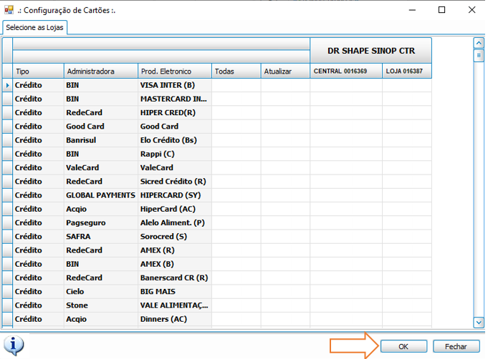Maximize the Configuração de Cartões window
Image resolution: width=488 pixels, height=359 pixels.
(x=441, y=10)
